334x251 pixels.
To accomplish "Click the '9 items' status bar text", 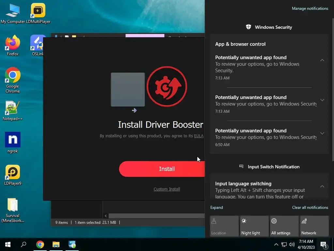I will pos(62,222).
